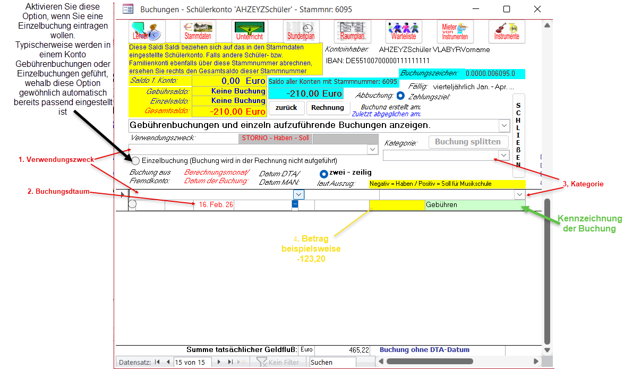Open the Stundenplan icon
This screenshot has width=624, height=369.
[x=301, y=31]
